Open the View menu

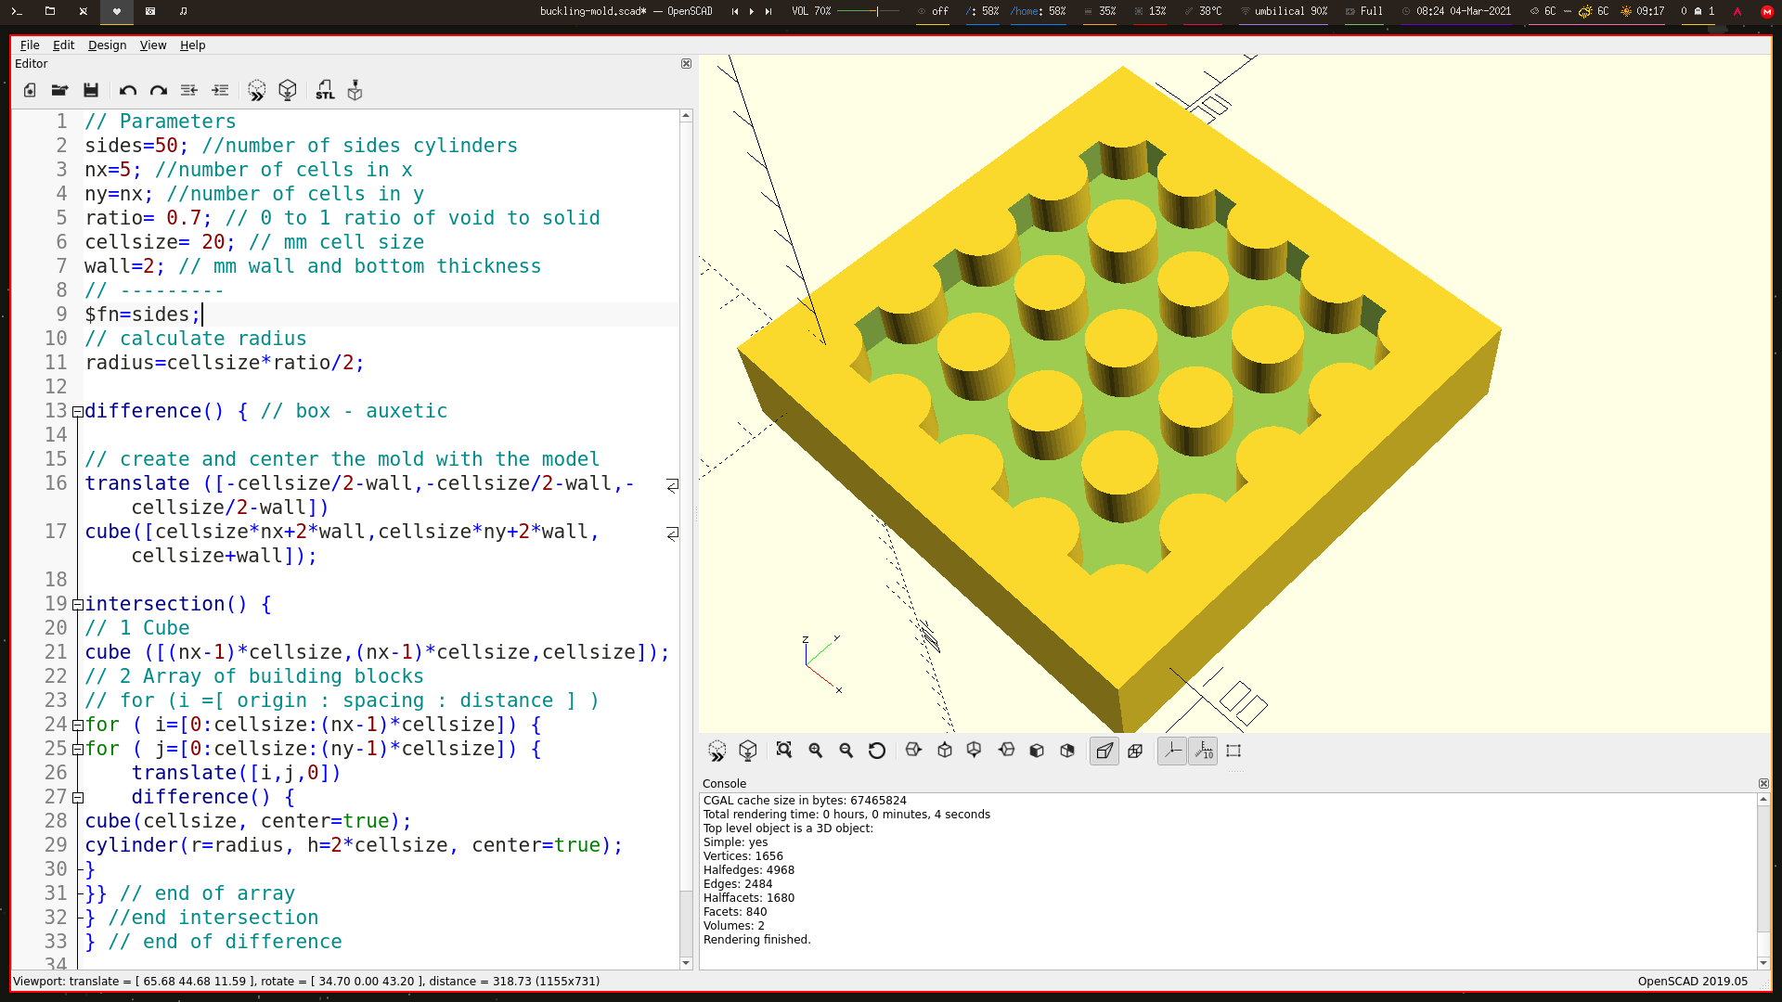(153, 45)
